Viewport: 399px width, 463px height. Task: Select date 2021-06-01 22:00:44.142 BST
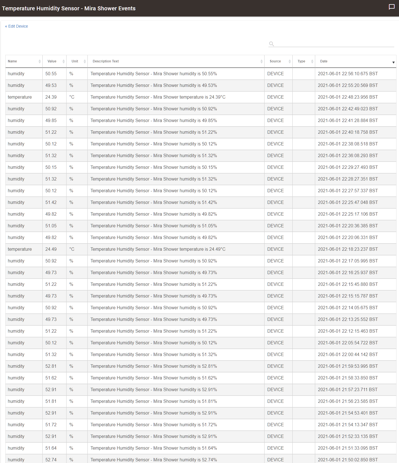(x=348, y=355)
